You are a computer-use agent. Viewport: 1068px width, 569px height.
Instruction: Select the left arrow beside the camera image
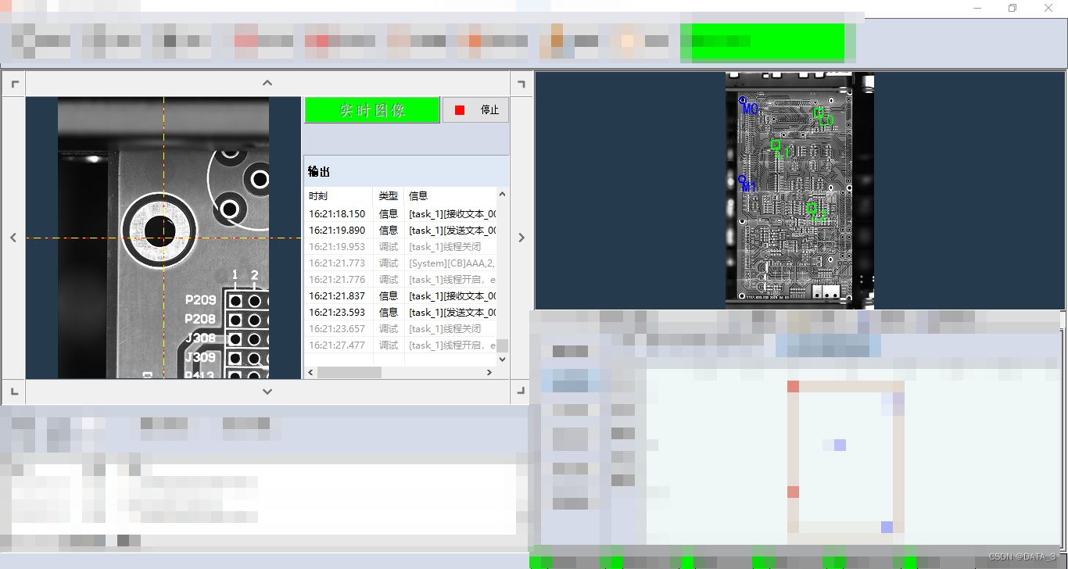(x=13, y=238)
